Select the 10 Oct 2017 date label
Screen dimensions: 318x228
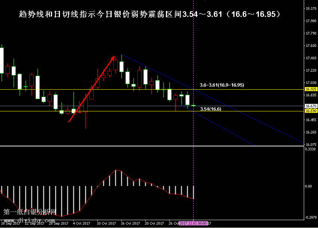(106, 223)
